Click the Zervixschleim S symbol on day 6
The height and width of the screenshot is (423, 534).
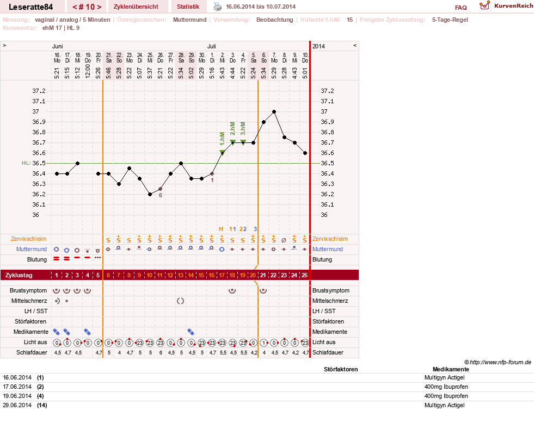[108, 240]
